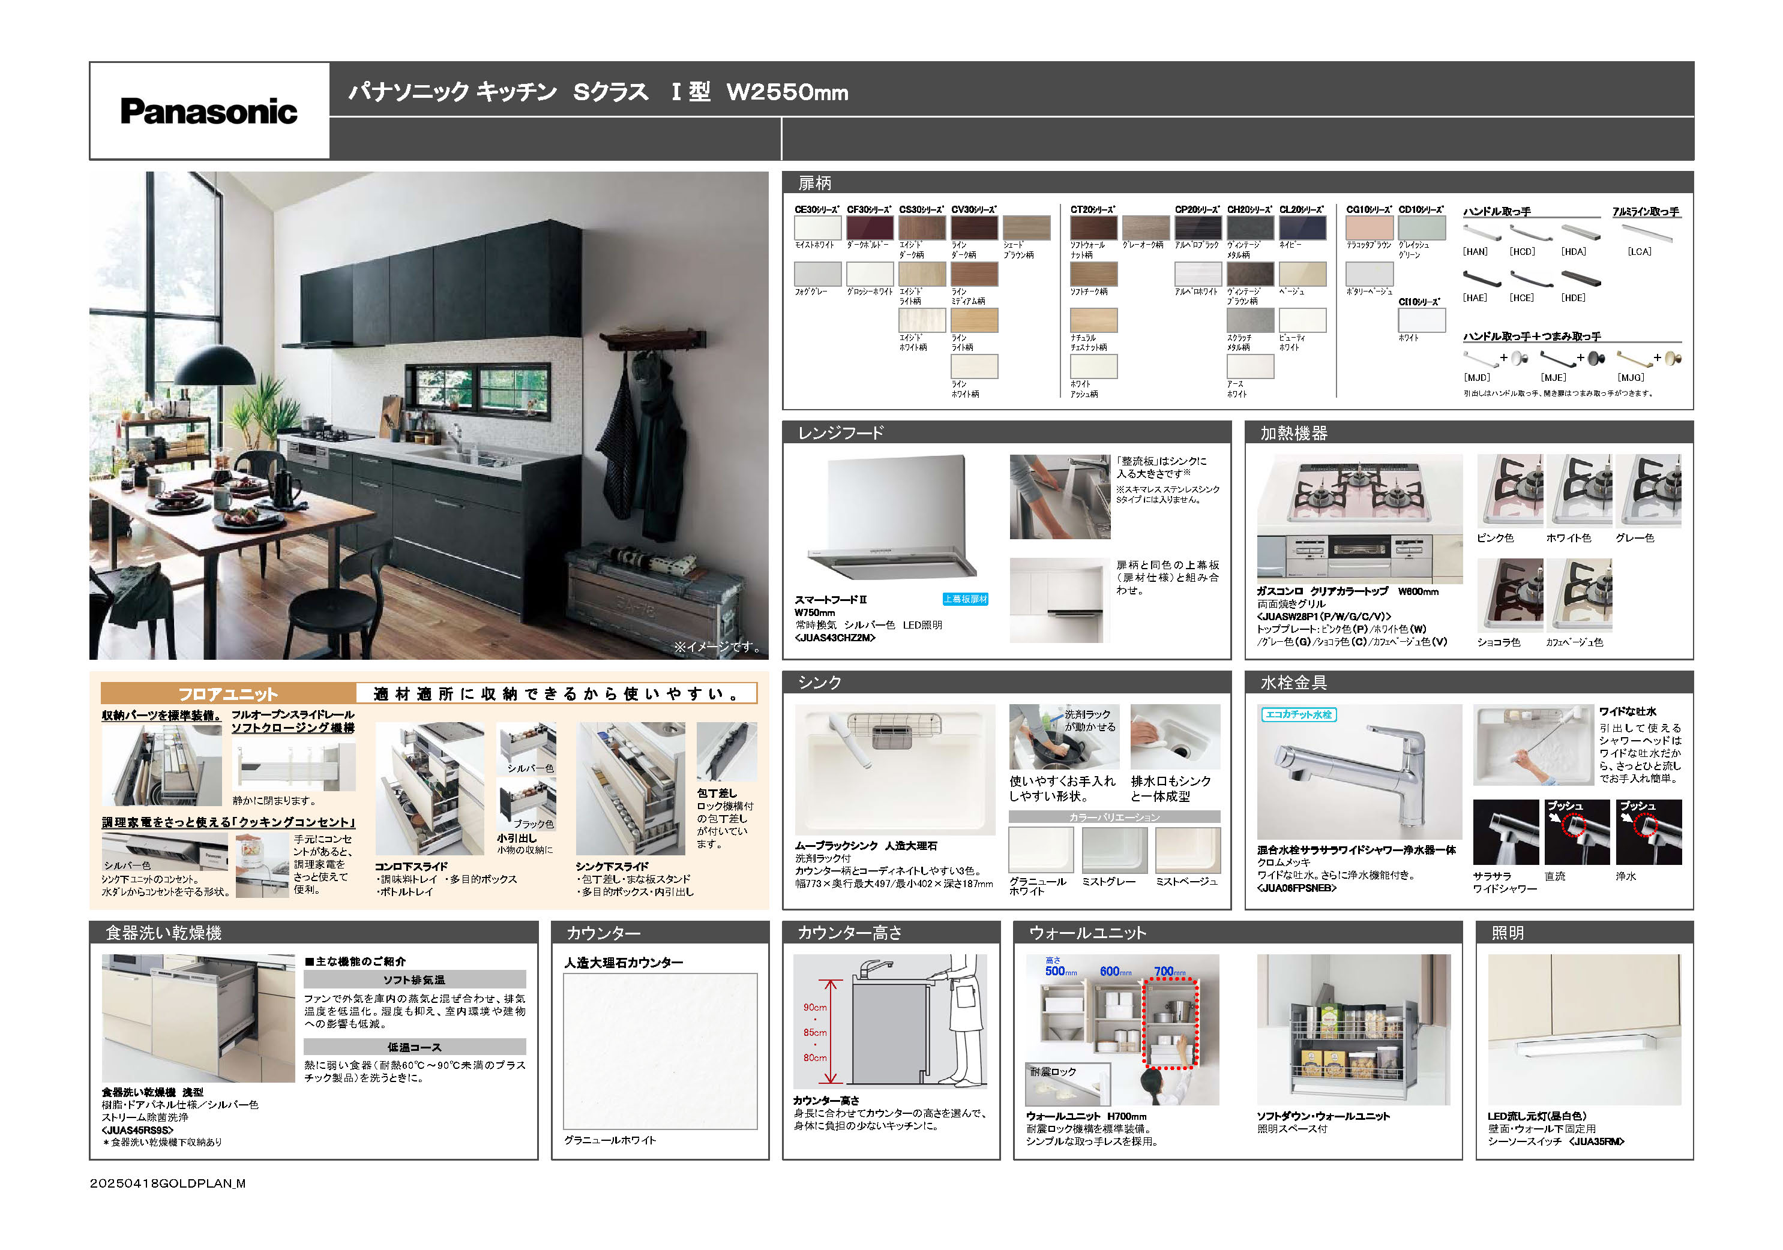The image size is (1783, 1250).
Task: Select the ホワイト色 stove top thumbnail
Action: point(1579,491)
